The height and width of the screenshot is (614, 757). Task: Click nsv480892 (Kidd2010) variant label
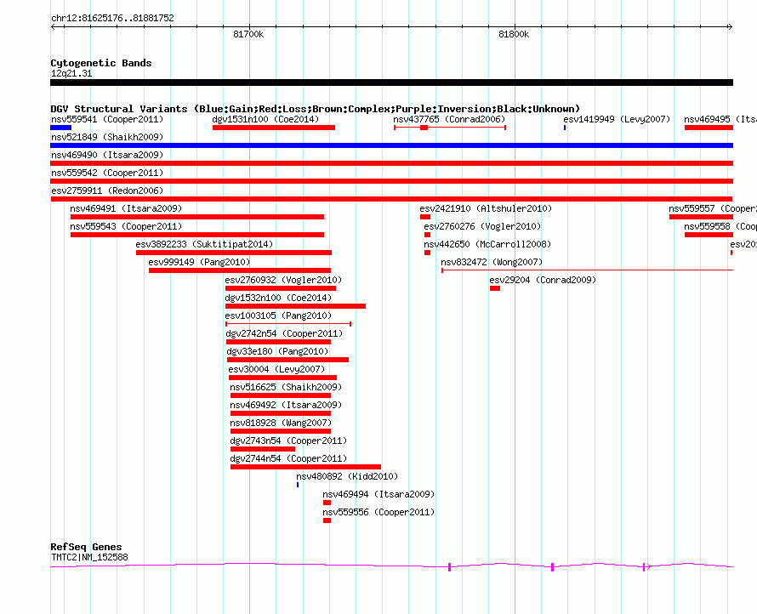click(x=347, y=476)
